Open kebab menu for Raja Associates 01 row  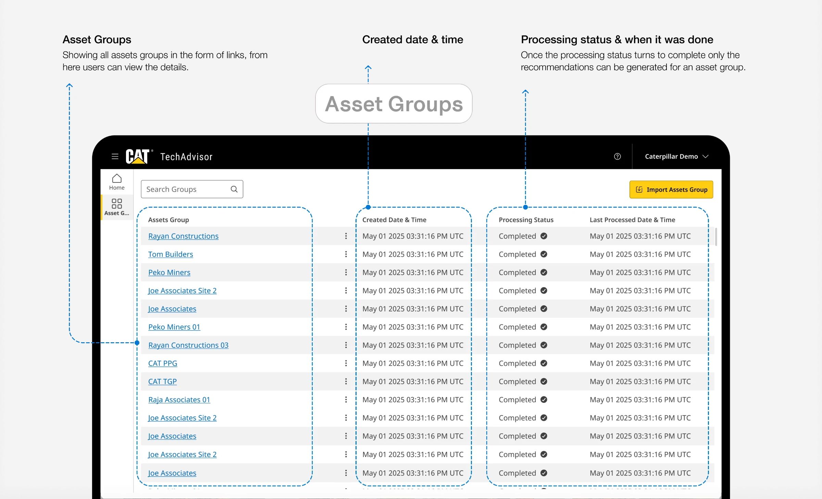346,399
